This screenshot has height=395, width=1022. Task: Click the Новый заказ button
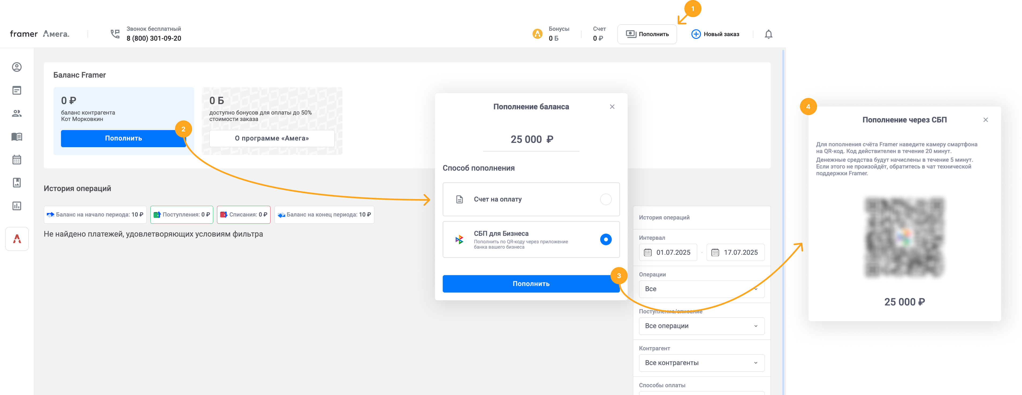point(715,34)
